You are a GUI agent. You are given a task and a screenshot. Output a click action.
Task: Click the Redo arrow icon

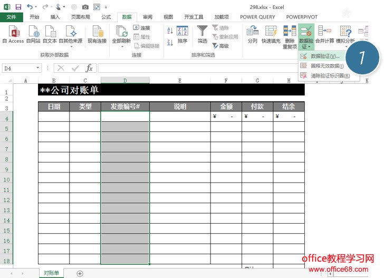point(45,7)
